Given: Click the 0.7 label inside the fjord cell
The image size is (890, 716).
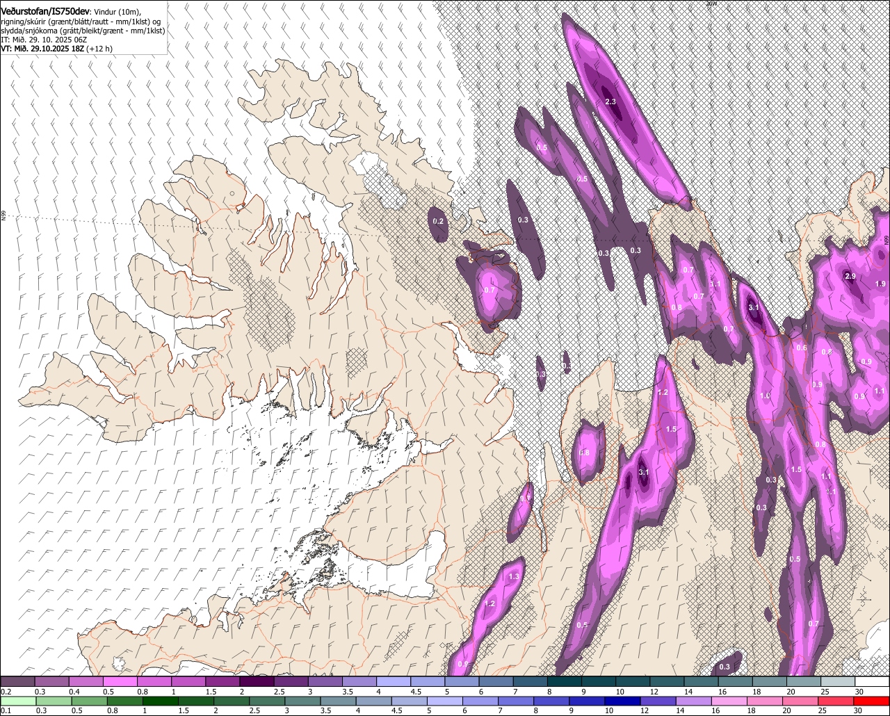Looking at the screenshot, I should [x=489, y=290].
